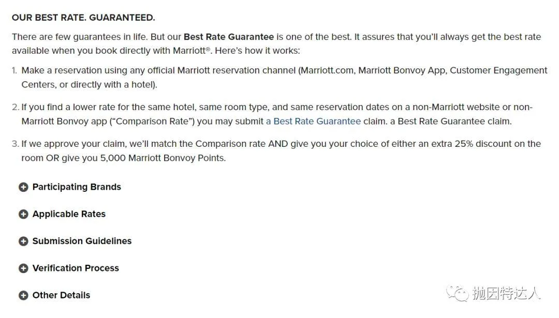Click the plus icon beside Submission Guidelines
This screenshot has width=559, height=318.
[23, 241]
